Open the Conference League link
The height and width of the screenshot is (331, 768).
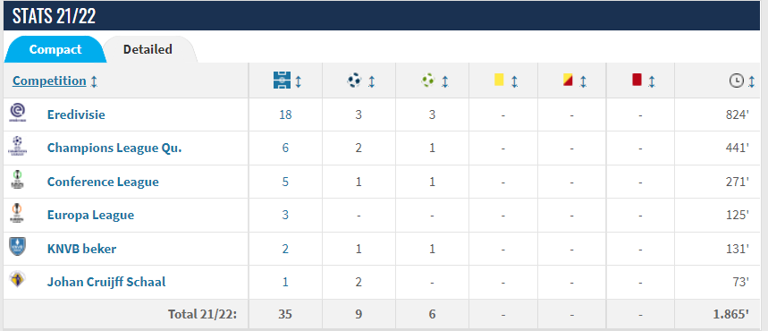tap(103, 182)
